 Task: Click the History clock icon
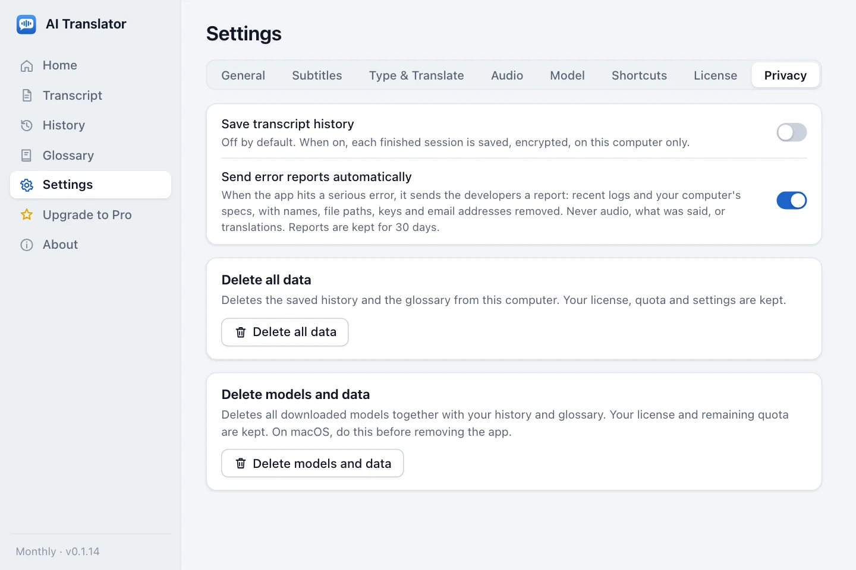[27, 125]
